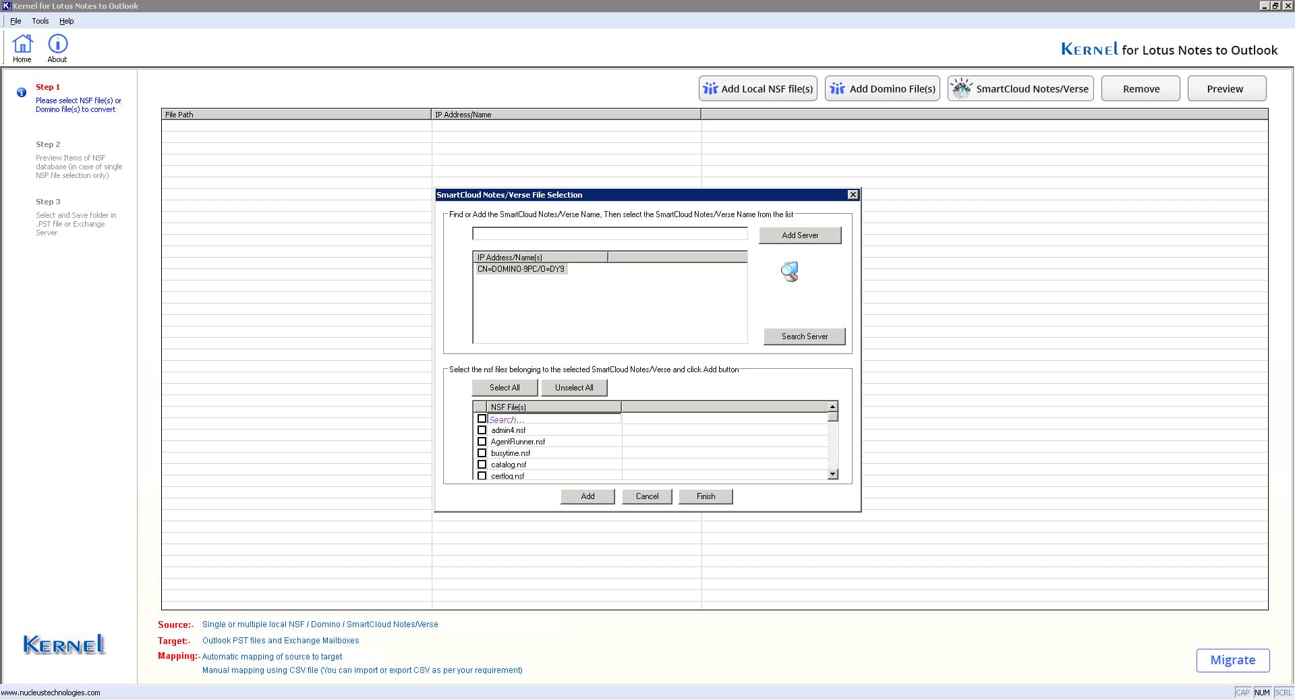
Task: Click the IP Address/Name(s) header in the dialog
Action: point(540,257)
